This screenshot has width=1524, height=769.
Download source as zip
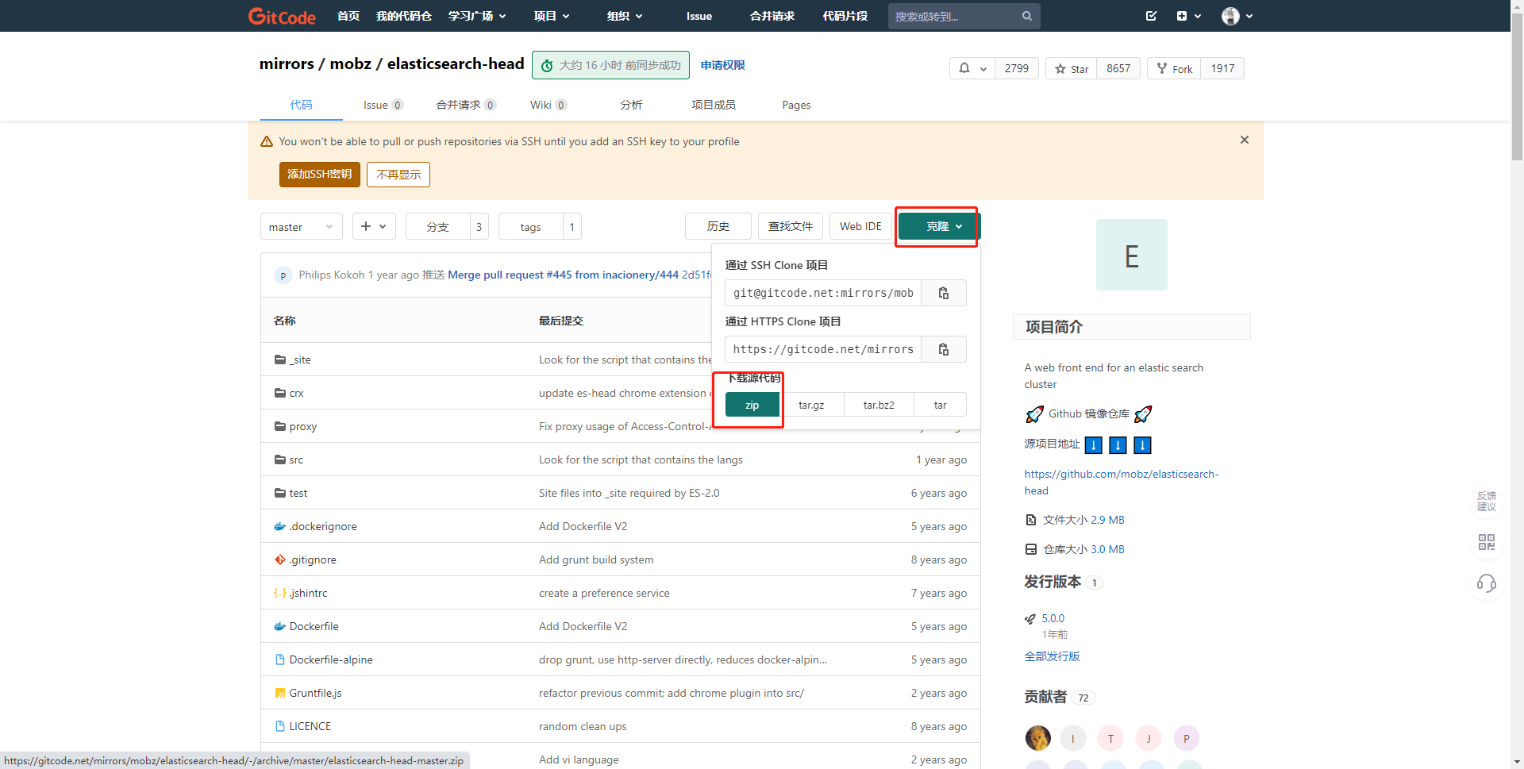(x=752, y=405)
